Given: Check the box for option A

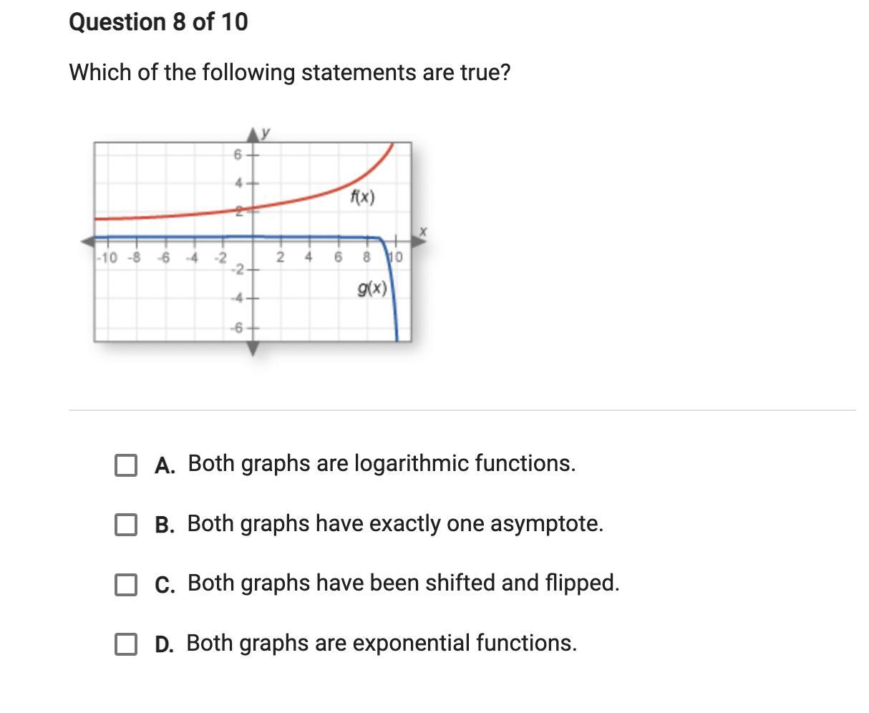Looking at the screenshot, I should pos(126,465).
